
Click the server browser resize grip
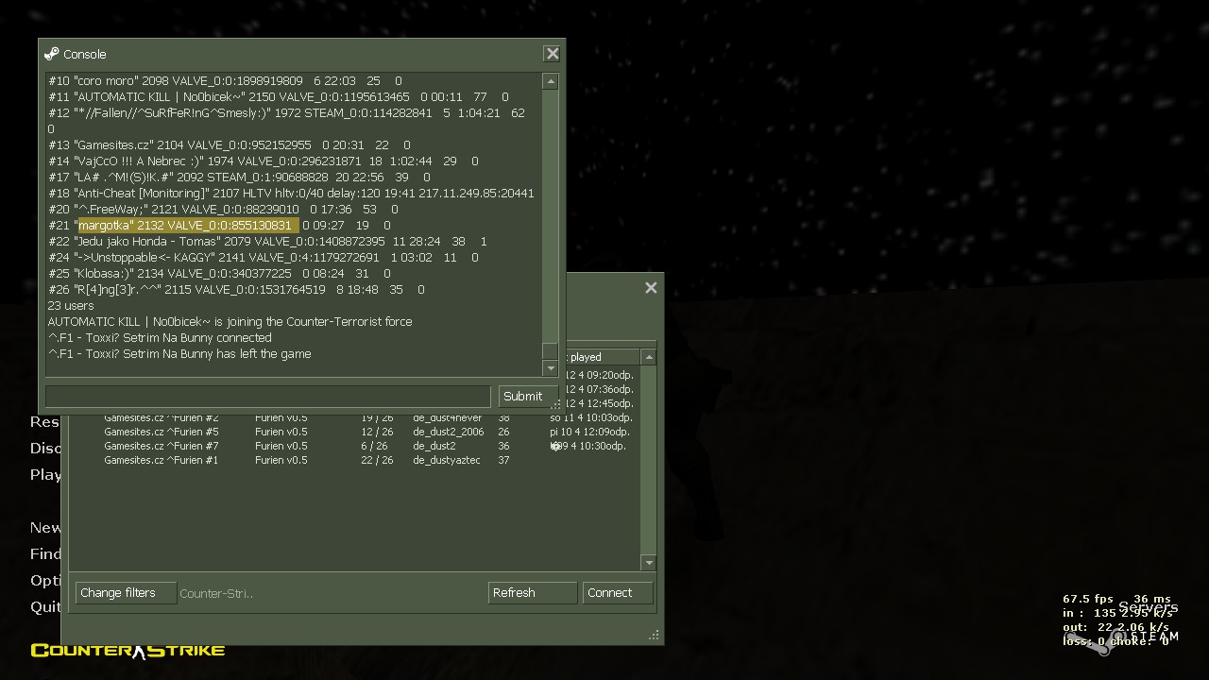pyautogui.click(x=654, y=636)
